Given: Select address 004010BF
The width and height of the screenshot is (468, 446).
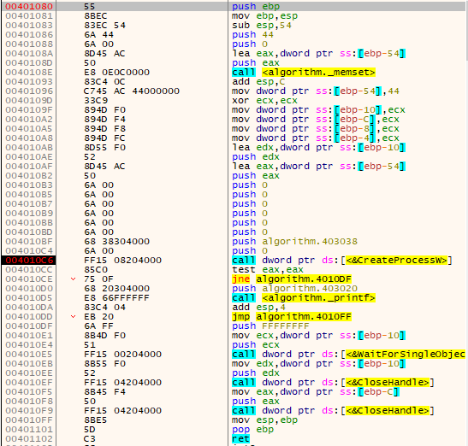Looking at the screenshot, I should coord(29,242).
